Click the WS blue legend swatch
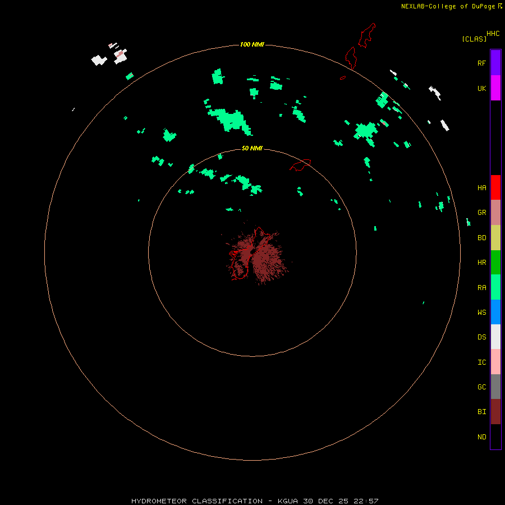This screenshot has width=505, height=505. [495, 312]
